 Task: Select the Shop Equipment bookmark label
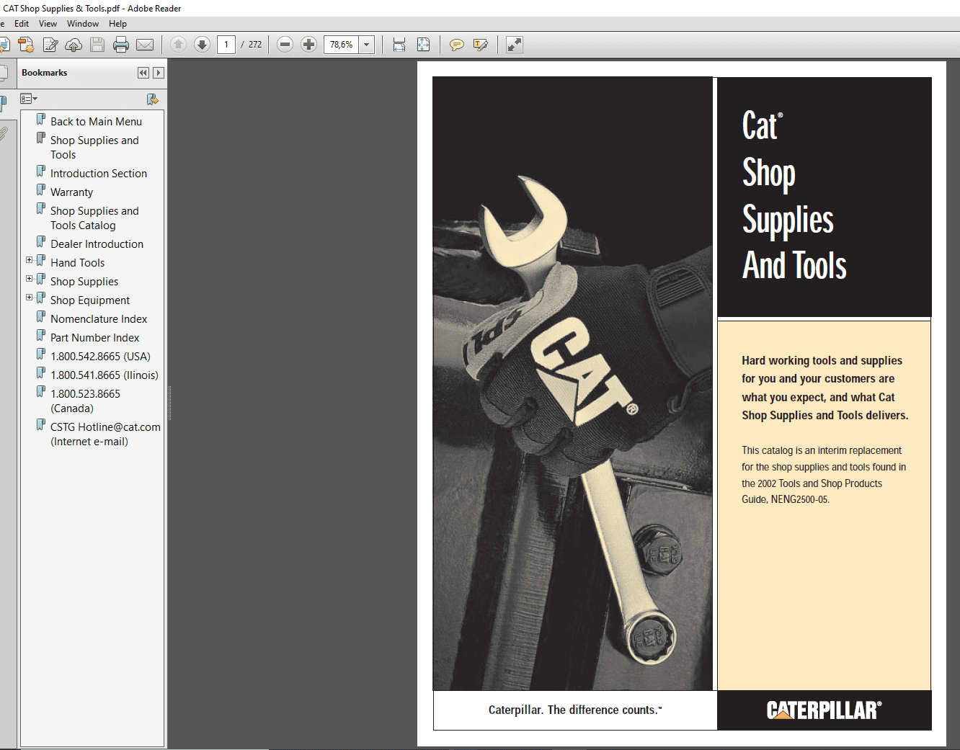tap(90, 300)
